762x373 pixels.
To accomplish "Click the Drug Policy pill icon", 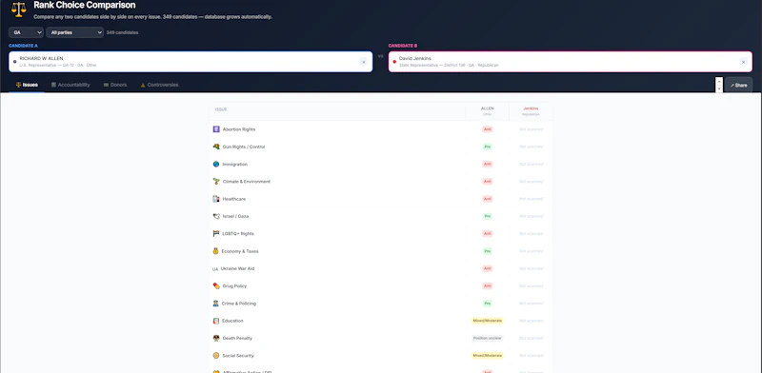I will [216, 286].
